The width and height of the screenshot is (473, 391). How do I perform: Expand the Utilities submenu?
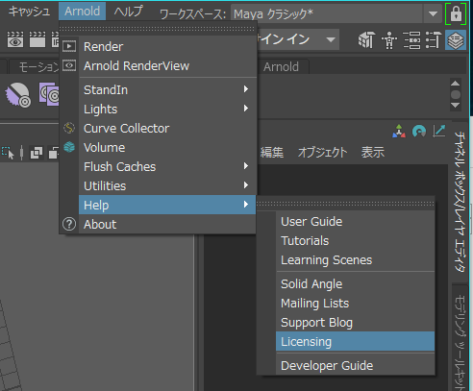(x=167, y=185)
